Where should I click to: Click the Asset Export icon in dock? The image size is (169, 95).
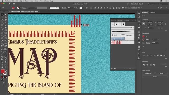coord(139,50)
